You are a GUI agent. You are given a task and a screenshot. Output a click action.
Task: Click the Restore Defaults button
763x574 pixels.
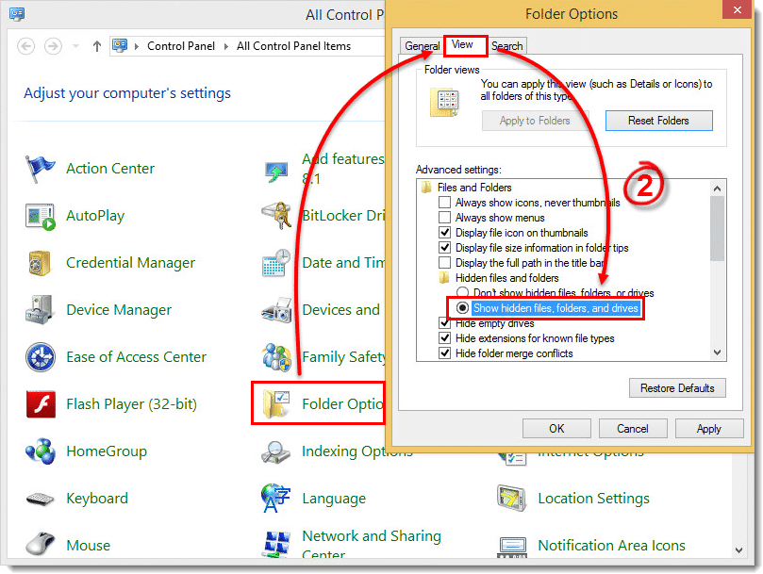pyautogui.click(x=677, y=388)
